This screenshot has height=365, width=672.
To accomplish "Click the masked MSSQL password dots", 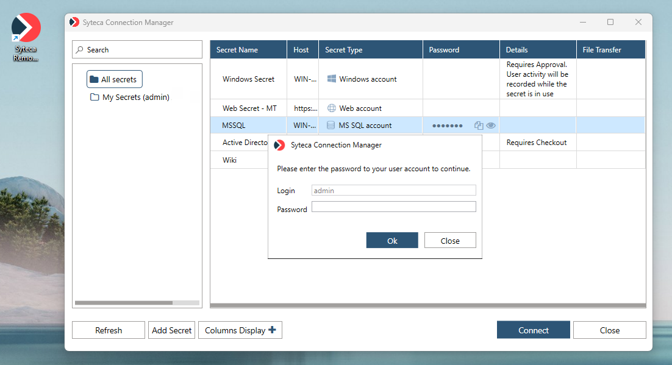I will click(448, 126).
